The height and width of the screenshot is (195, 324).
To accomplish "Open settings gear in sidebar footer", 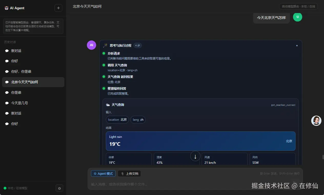I will click(59, 188).
